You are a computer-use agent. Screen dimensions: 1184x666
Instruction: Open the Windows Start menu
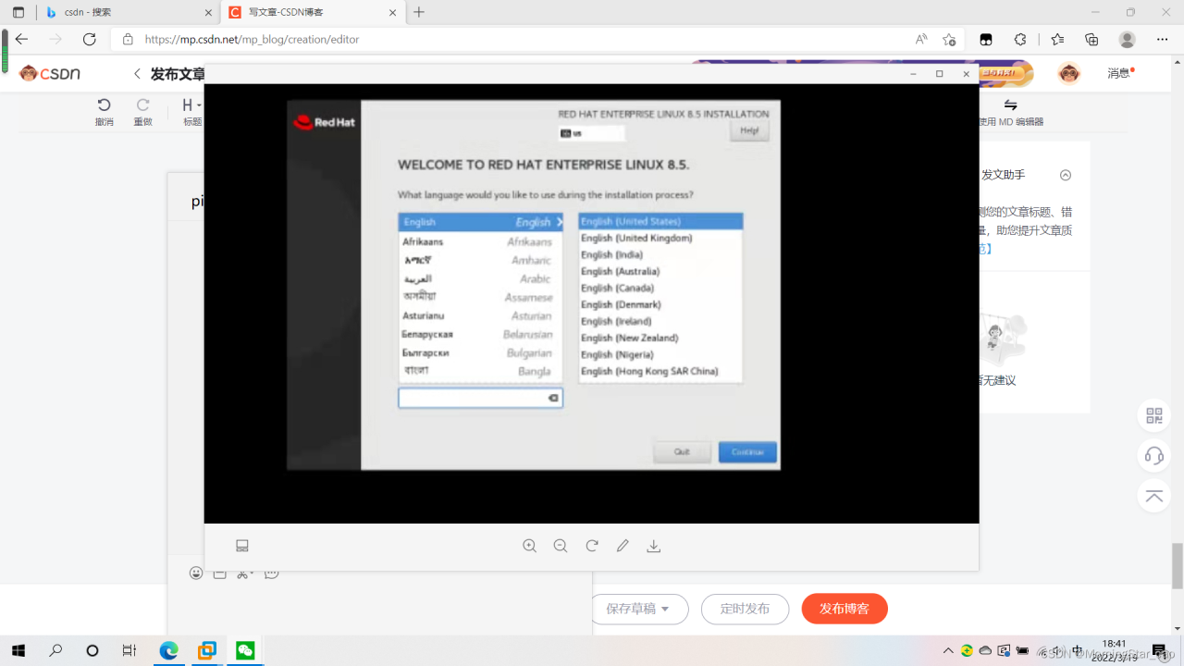pyautogui.click(x=18, y=650)
